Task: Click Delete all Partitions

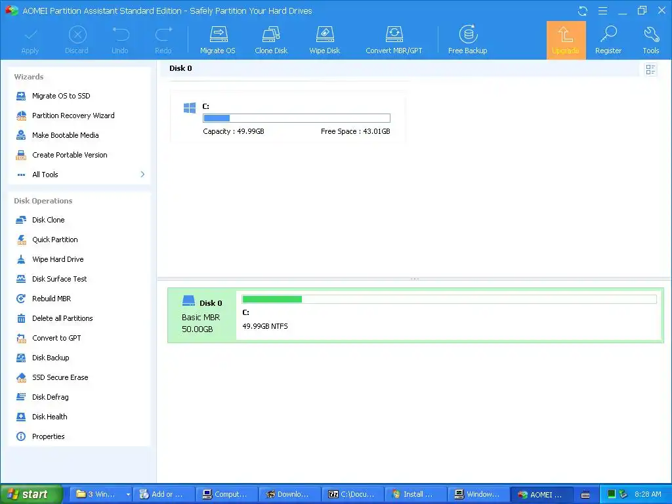Action: pyautogui.click(x=62, y=318)
